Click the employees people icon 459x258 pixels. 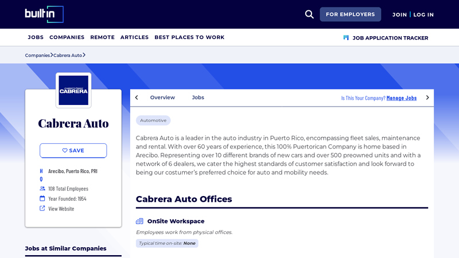42,189
